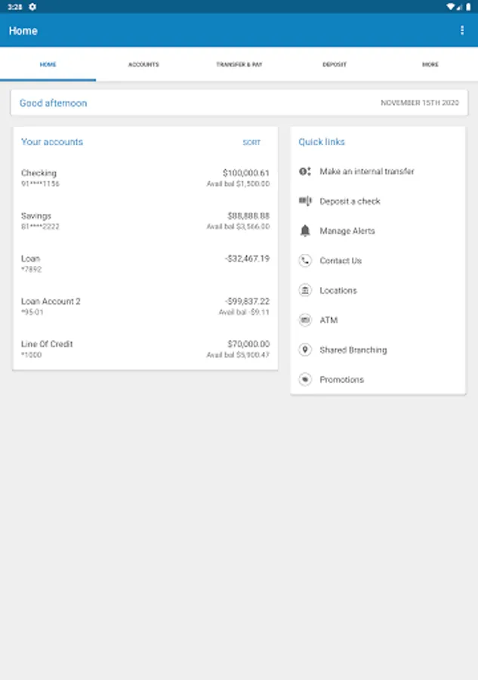Tap the clock in status bar

point(15,7)
